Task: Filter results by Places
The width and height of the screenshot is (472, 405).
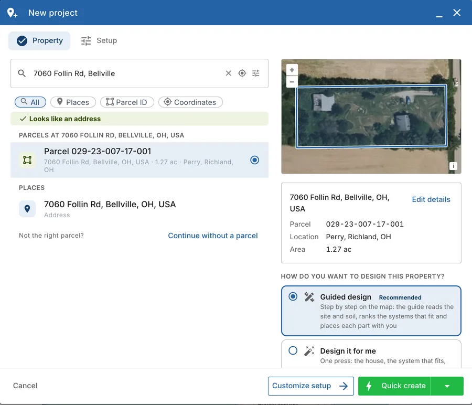Action: tap(73, 102)
